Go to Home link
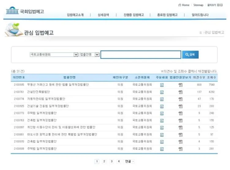230x170 pixels. [184, 5]
